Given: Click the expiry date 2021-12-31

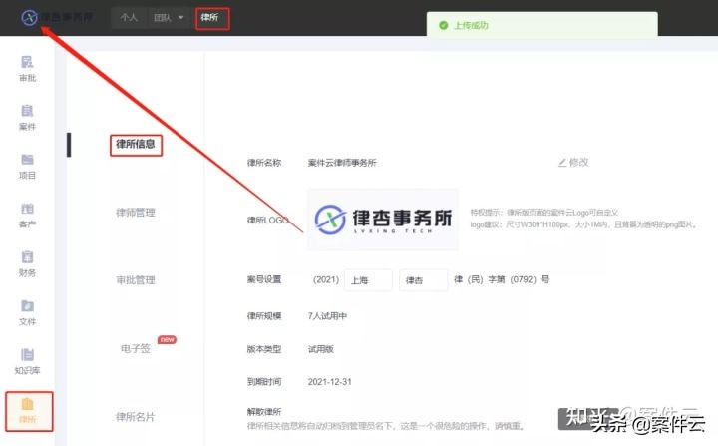Looking at the screenshot, I should (329, 382).
